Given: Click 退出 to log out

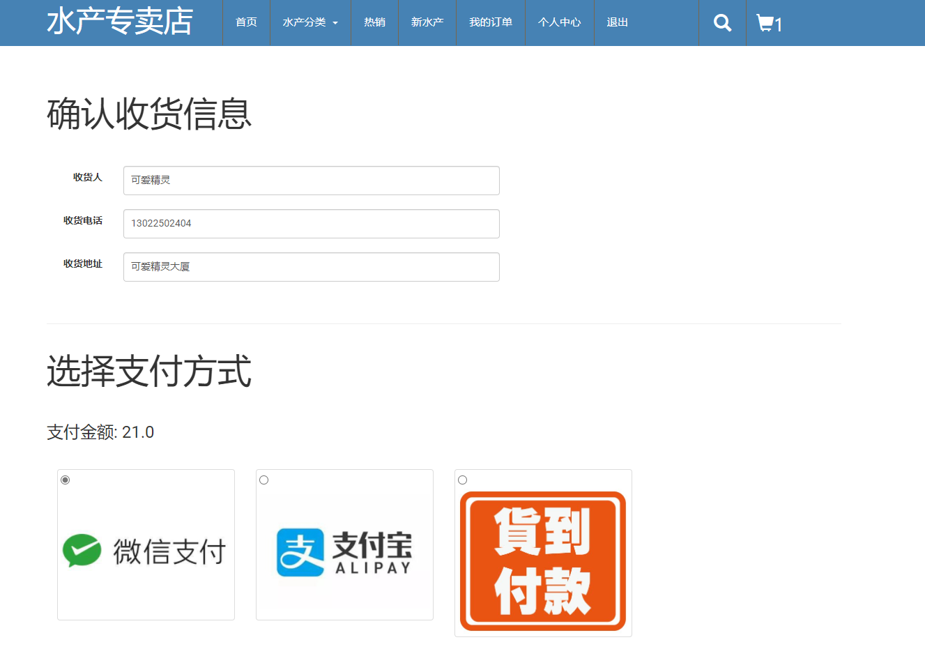Looking at the screenshot, I should pyautogui.click(x=616, y=22).
